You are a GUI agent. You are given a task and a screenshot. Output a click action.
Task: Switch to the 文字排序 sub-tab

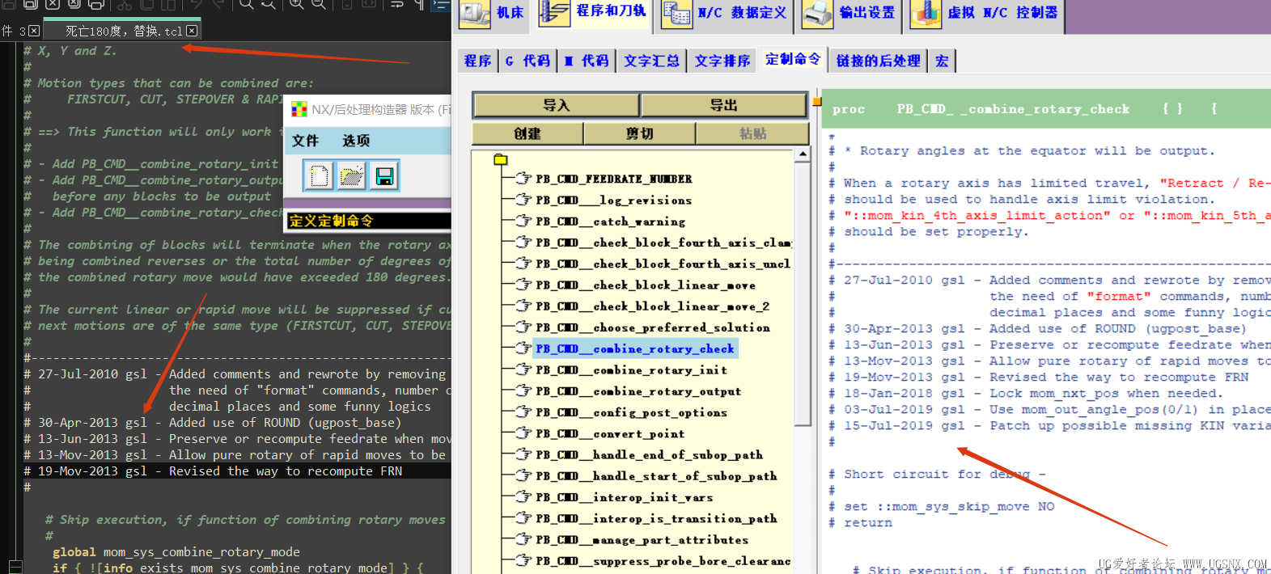(x=722, y=61)
